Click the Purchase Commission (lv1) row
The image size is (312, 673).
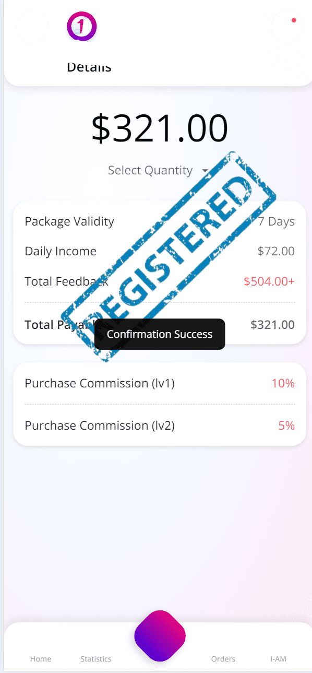point(160,383)
